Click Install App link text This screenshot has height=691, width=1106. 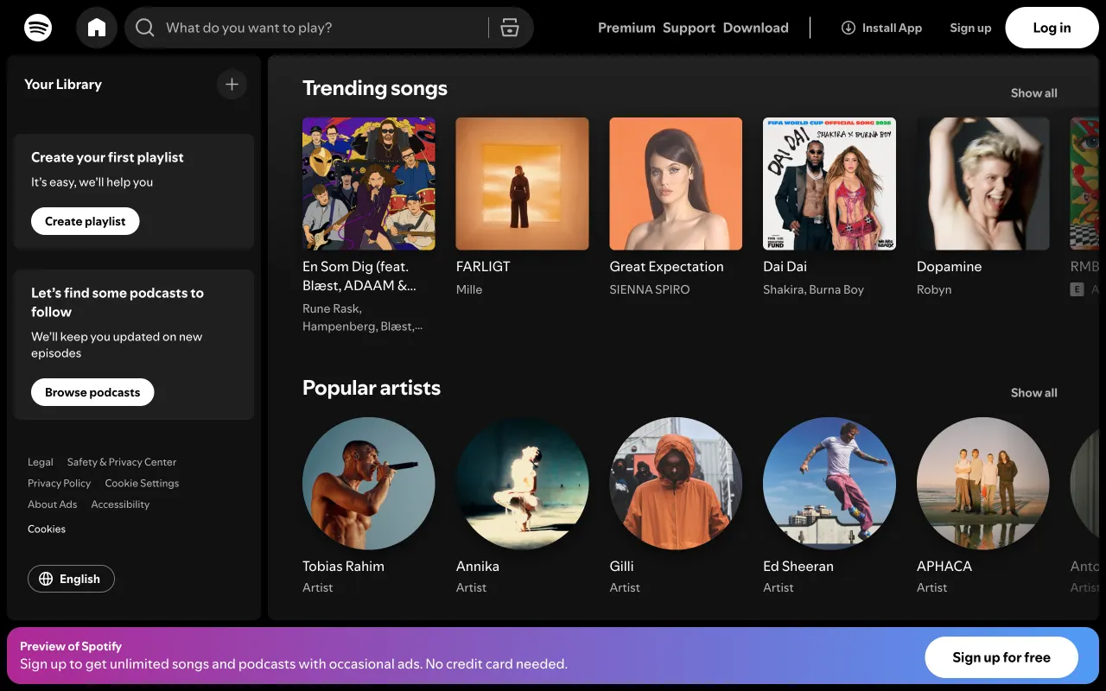click(x=892, y=28)
